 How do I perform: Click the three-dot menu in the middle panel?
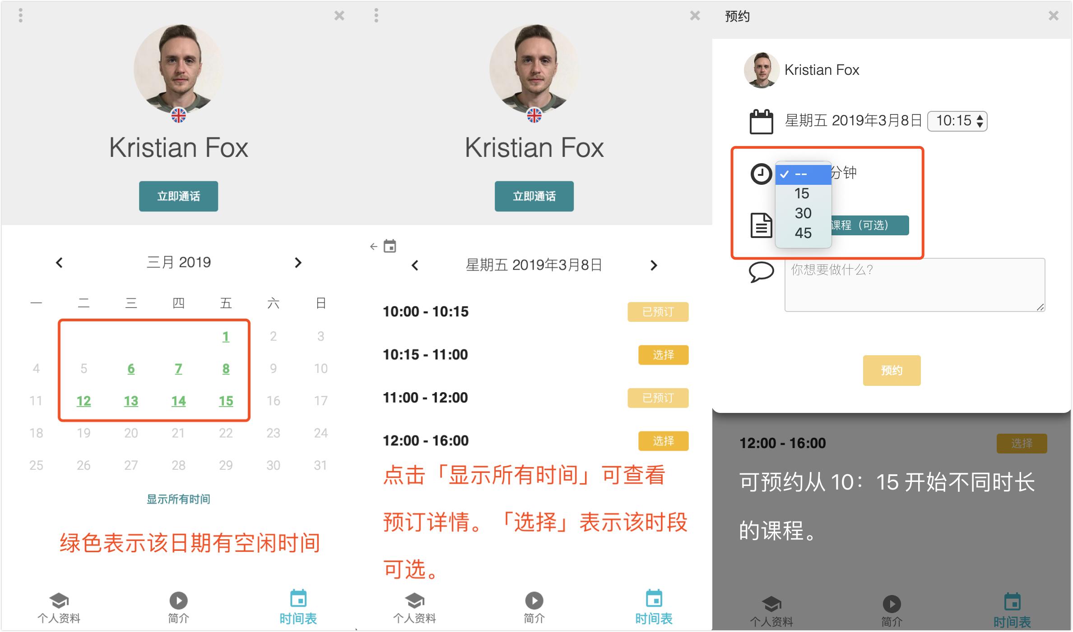(376, 16)
